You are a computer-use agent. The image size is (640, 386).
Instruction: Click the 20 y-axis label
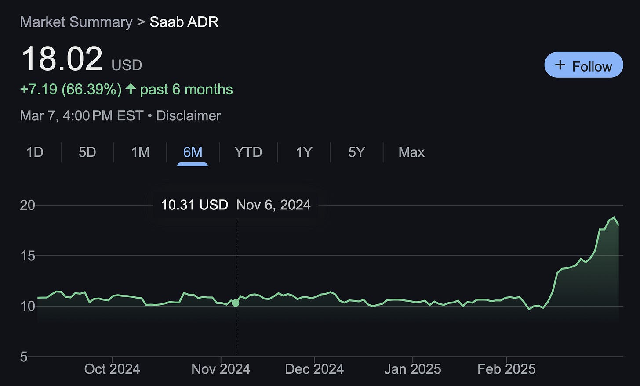click(27, 205)
